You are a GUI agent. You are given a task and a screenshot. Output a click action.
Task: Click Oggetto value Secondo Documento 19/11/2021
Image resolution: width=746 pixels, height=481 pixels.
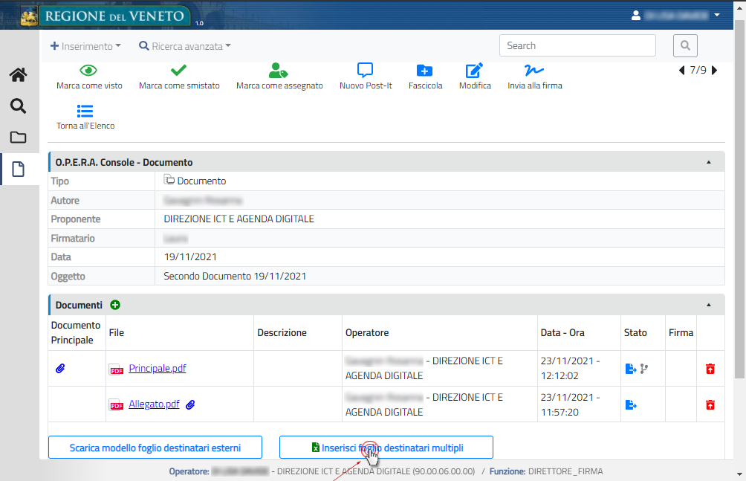235,277
